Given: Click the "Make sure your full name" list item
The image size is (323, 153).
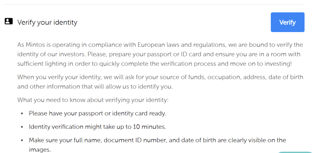Looking at the screenshot, I should tap(157, 140).
